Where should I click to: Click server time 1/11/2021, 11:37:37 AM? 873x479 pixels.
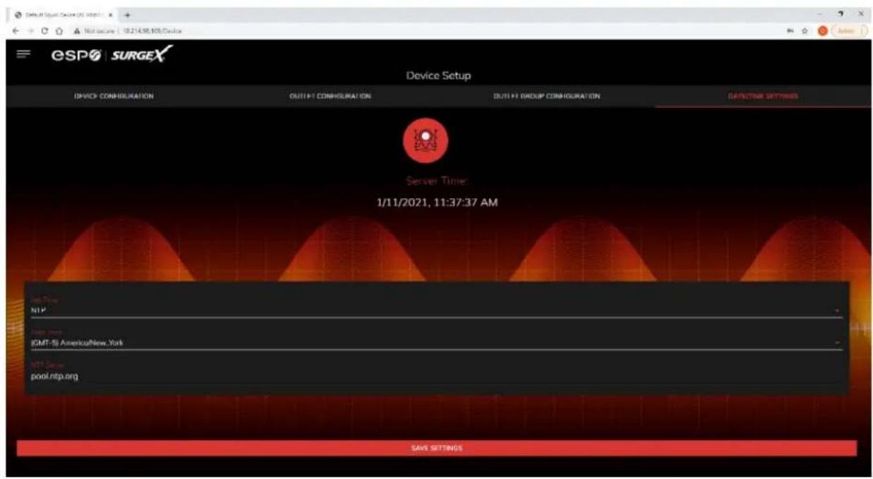(x=438, y=203)
